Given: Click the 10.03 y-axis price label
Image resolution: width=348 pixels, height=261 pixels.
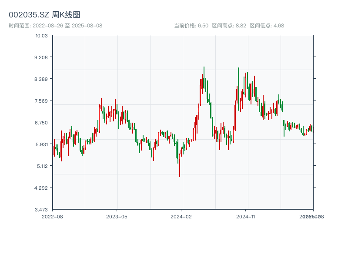Looking at the screenshot, I should [x=41, y=35].
